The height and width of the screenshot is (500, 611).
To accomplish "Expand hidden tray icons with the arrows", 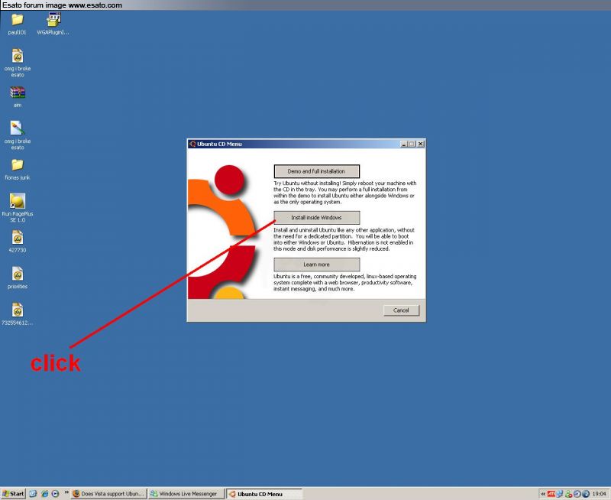I will tap(543, 494).
